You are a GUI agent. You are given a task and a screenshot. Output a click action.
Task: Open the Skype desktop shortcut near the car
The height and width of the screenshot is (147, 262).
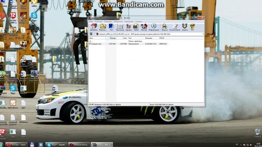point(13,89)
